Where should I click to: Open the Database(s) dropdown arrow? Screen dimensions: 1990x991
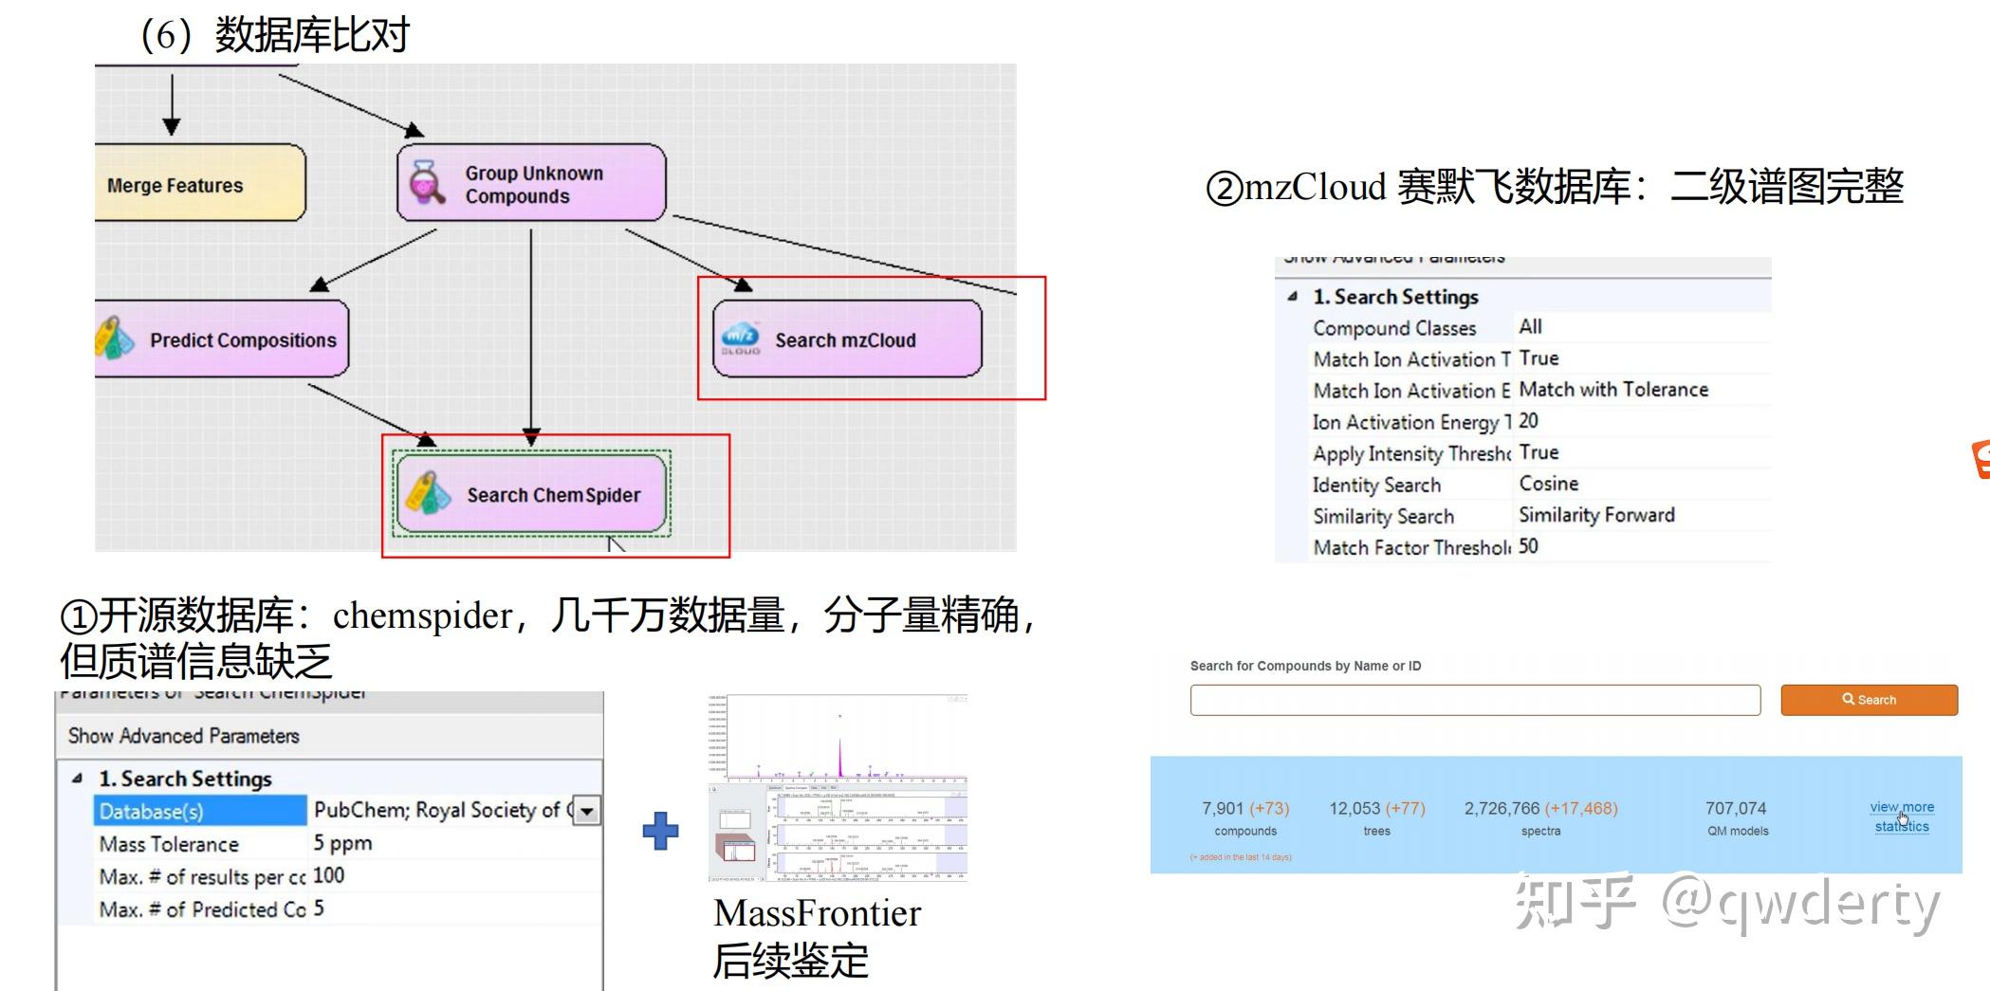click(588, 811)
